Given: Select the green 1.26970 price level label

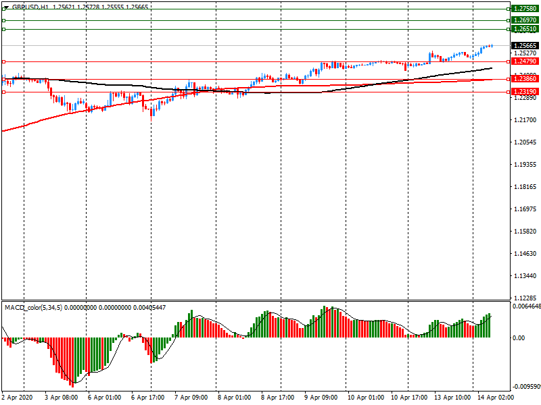Looking at the screenshot, I should point(524,21).
